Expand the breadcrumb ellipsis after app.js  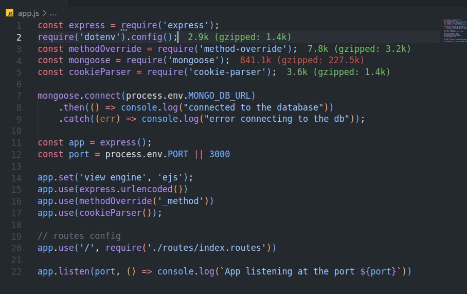click(x=53, y=13)
